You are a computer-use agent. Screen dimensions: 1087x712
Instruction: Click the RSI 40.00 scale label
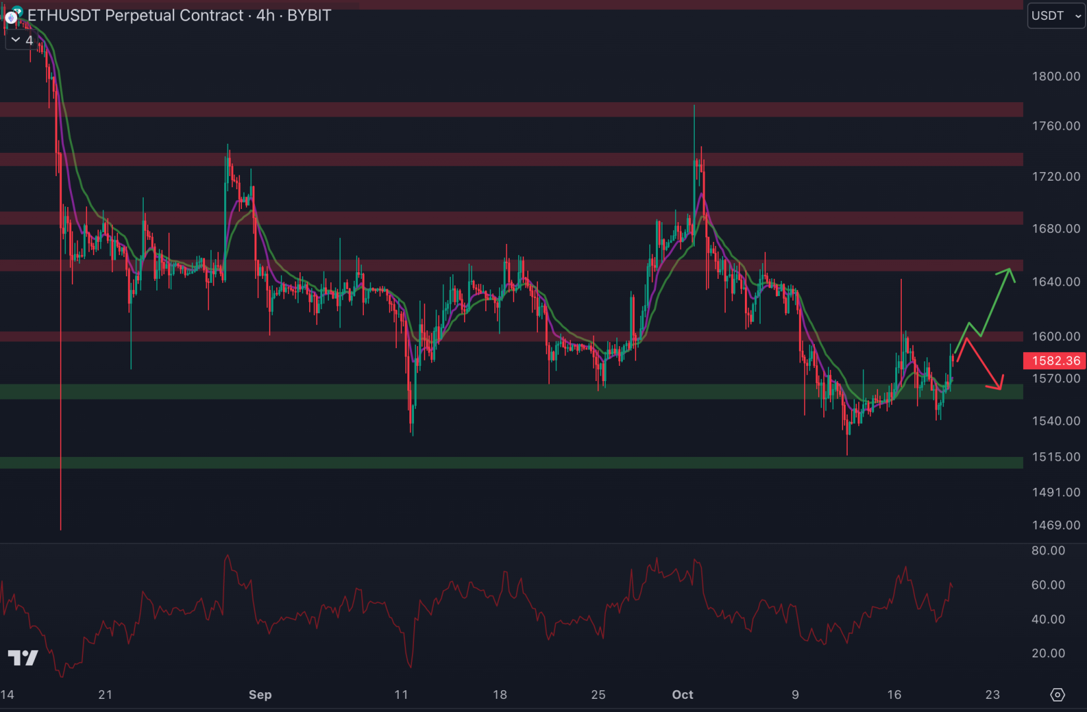coord(1048,619)
